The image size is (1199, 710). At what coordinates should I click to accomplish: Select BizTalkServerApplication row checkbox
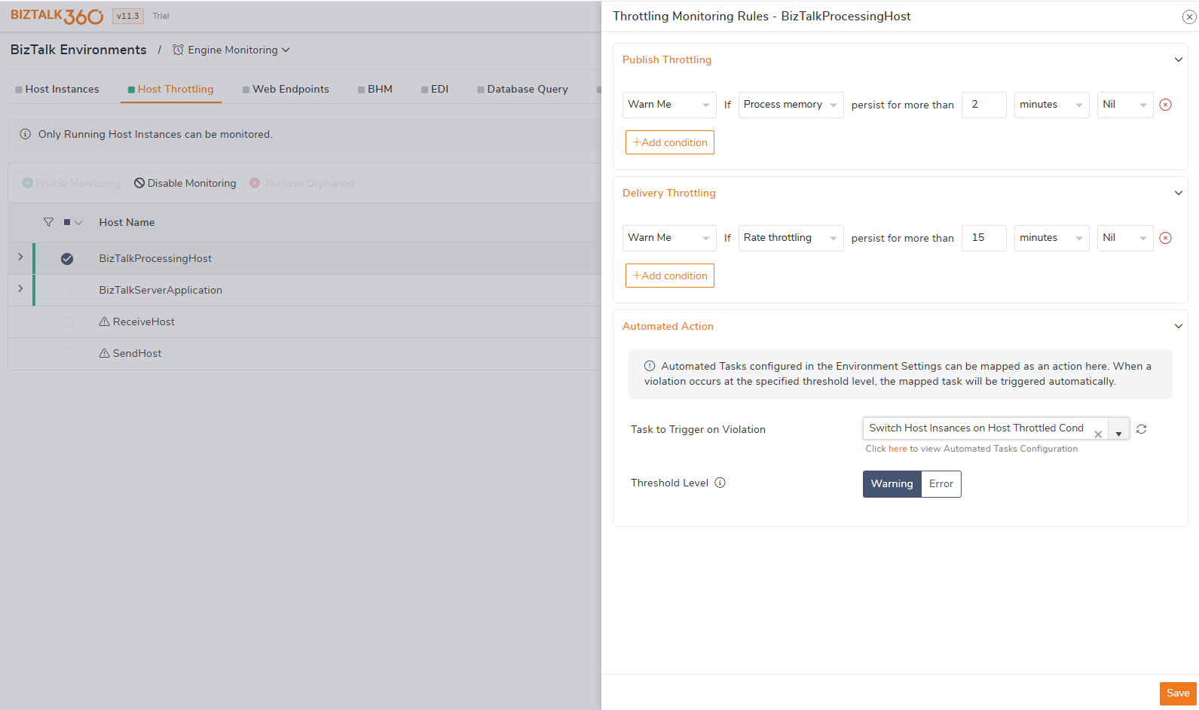[67, 291]
